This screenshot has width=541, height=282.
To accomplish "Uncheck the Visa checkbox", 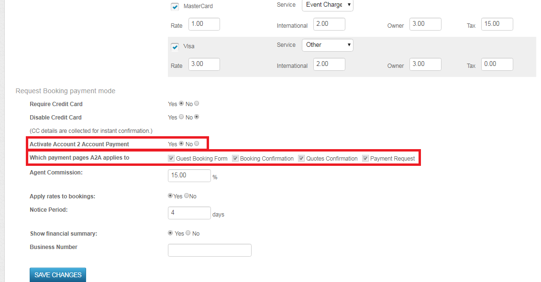I will (x=175, y=46).
